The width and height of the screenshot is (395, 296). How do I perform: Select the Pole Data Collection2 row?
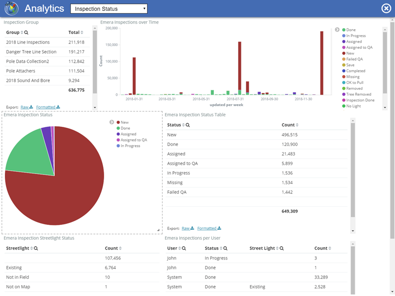[47, 61]
